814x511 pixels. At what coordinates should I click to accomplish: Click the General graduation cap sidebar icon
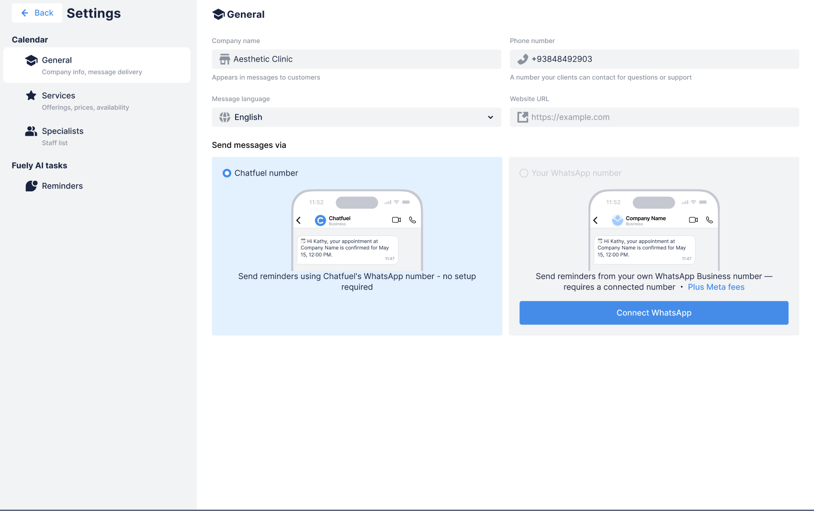[32, 60]
